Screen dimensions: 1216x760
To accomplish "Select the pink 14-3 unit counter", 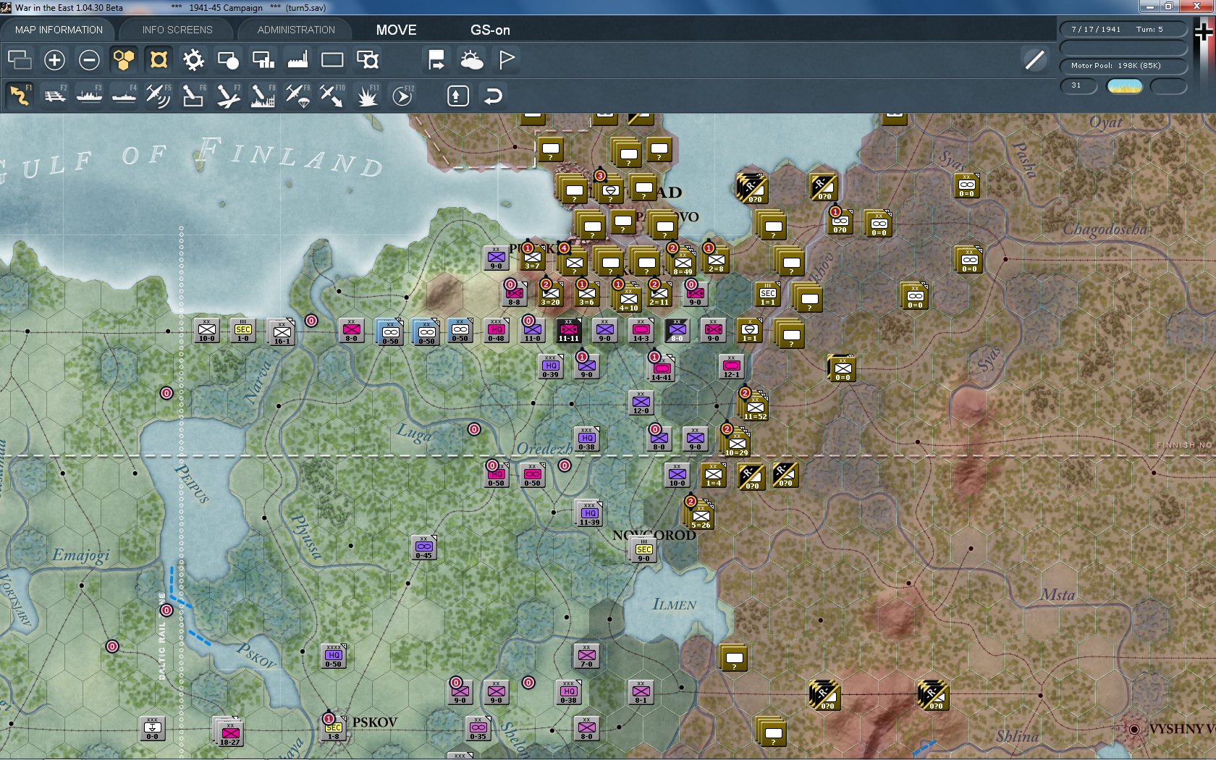I will [x=641, y=330].
